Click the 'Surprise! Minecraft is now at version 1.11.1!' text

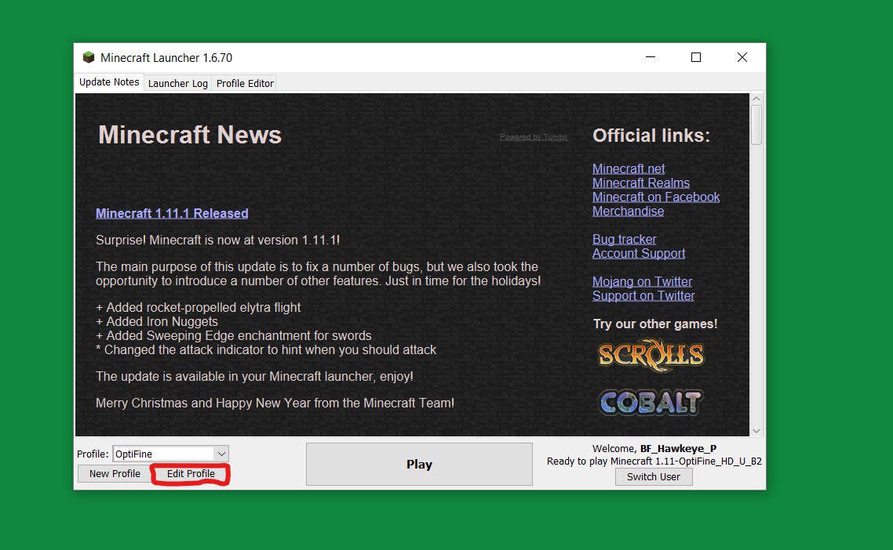pos(217,240)
